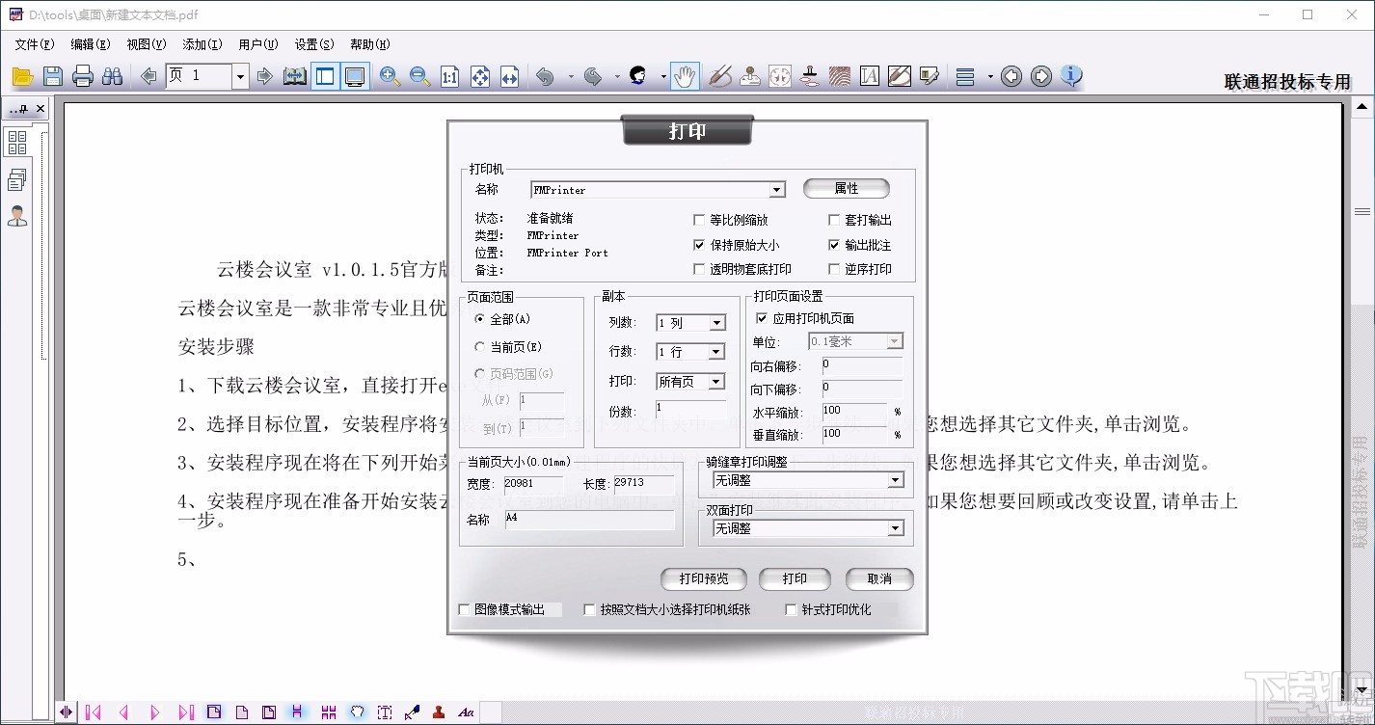Click the font style 'Aa' icon at bottom
Image resolution: width=1375 pixels, height=725 pixels.
point(467,712)
